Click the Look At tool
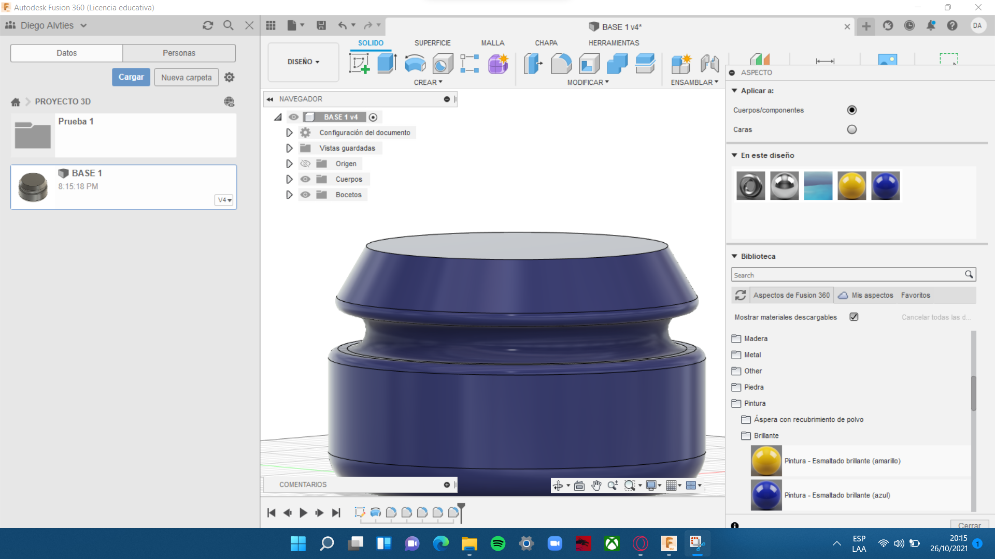The width and height of the screenshot is (995, 559). coord(579,486)
